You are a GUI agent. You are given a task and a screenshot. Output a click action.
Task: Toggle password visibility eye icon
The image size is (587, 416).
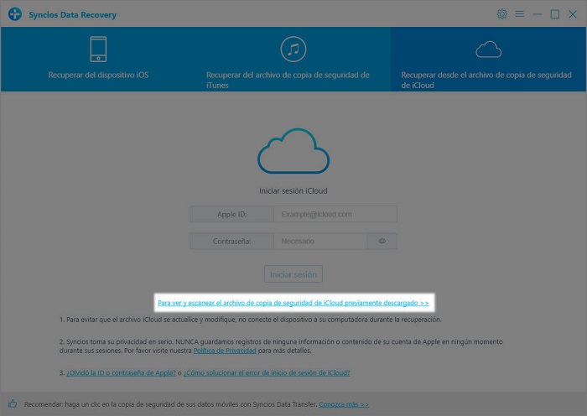click(x=382, y=242)
